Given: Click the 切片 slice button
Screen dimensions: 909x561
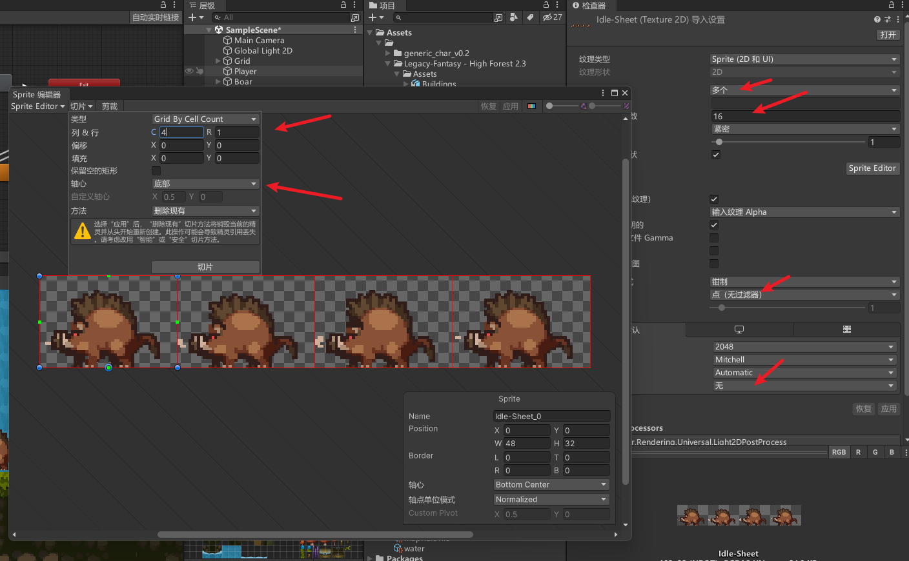Looking at the screenshot, I should (205, 267).
